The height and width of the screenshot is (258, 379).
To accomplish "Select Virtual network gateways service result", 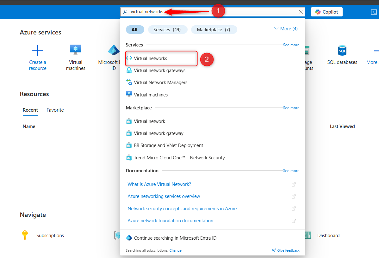I will [159, 71].
